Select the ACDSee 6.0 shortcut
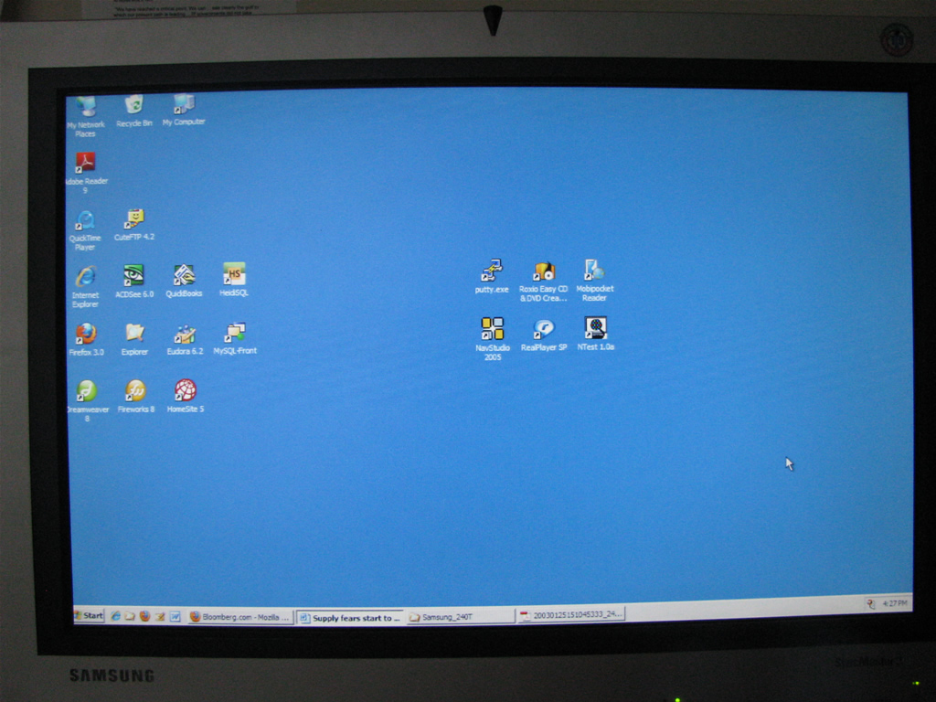The image size is (936, 702). click(134, 282)
